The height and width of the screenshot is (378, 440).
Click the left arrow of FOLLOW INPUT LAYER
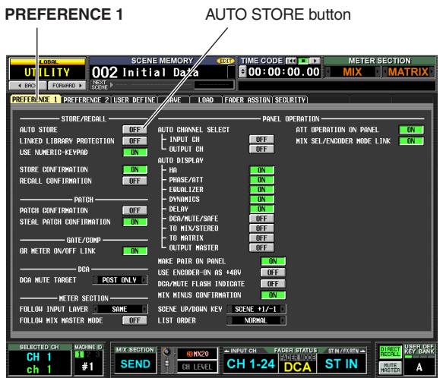(96, 309)
